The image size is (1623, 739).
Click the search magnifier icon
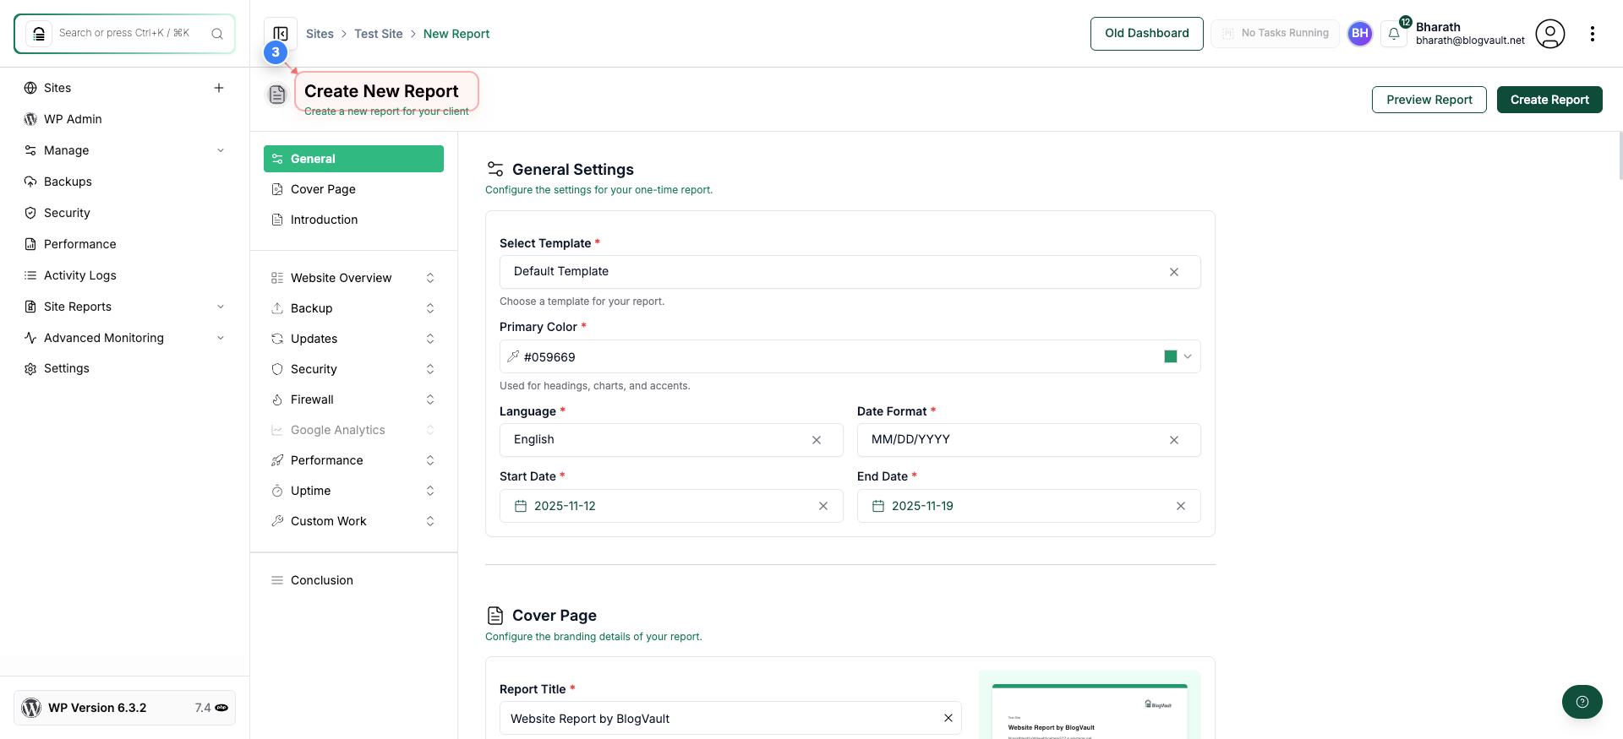tap(217, 34)
